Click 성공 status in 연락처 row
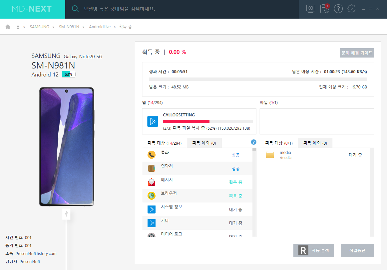The height and width of the screenshot is (270, 387). 235,169
